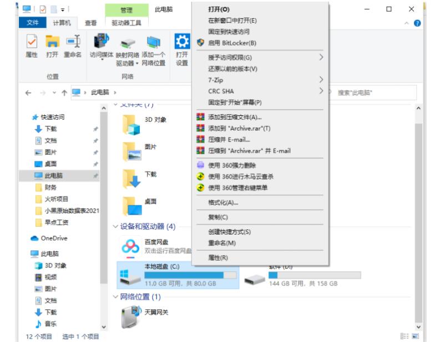Image resolution: width=445 pixels, height=342 pixels.
Task: Open the 桌面 folder in main pane
Action: click(132, 206)
